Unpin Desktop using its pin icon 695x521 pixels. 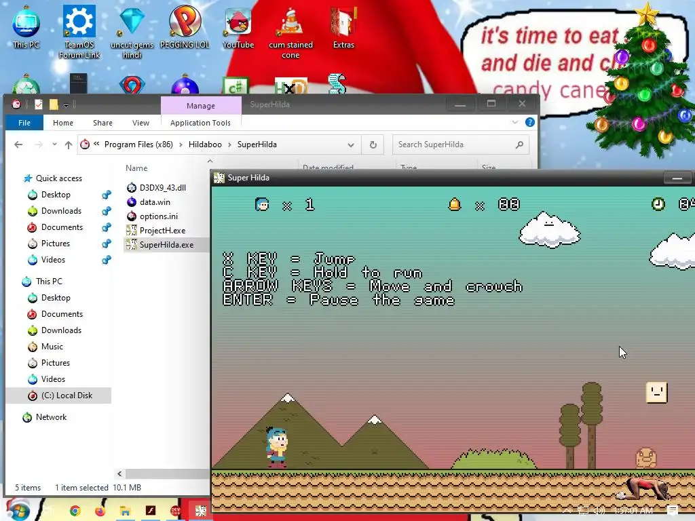pos(107,195)
